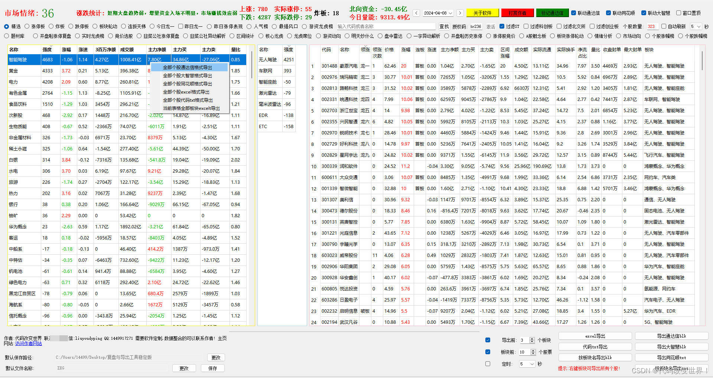Click the 按板块名导出blk button
The width and height of the screenshot is (713, 378).
tap(595, 358)
